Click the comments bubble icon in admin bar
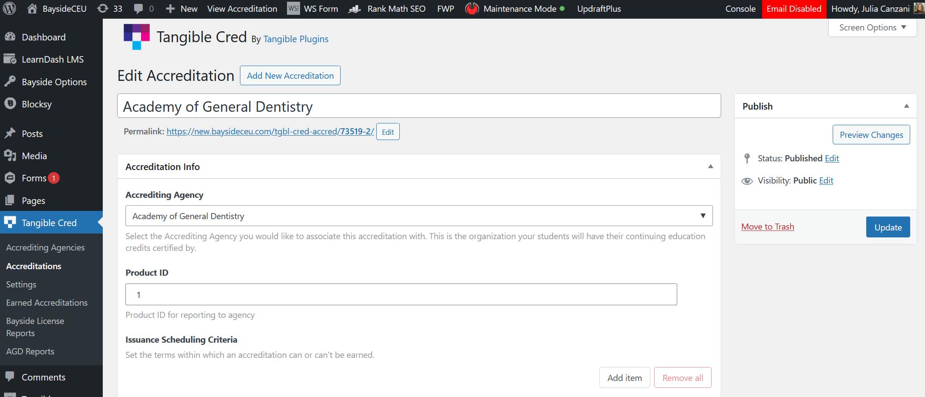 tap(138, 9)
